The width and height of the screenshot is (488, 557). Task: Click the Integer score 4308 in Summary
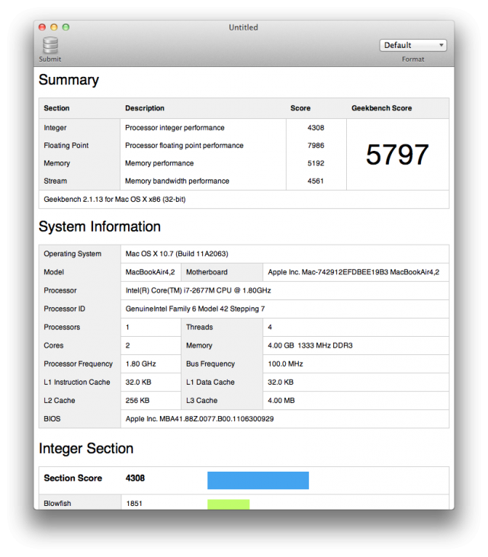(x=316, y=127)
